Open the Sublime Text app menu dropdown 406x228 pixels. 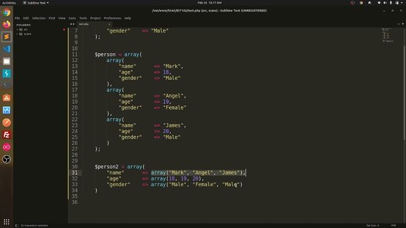coord(36,3)
